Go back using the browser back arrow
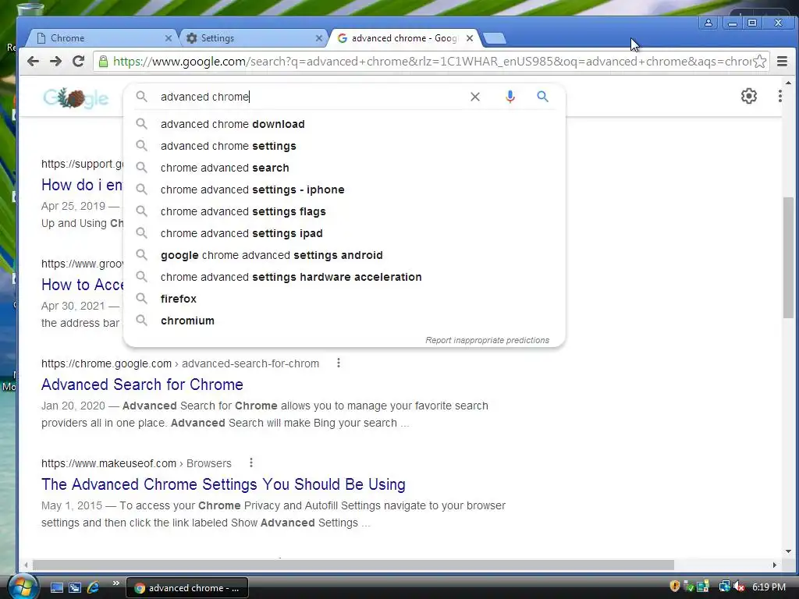Viewport: 799px width, 599px height. pyautogui.click(x=33, y=62)
